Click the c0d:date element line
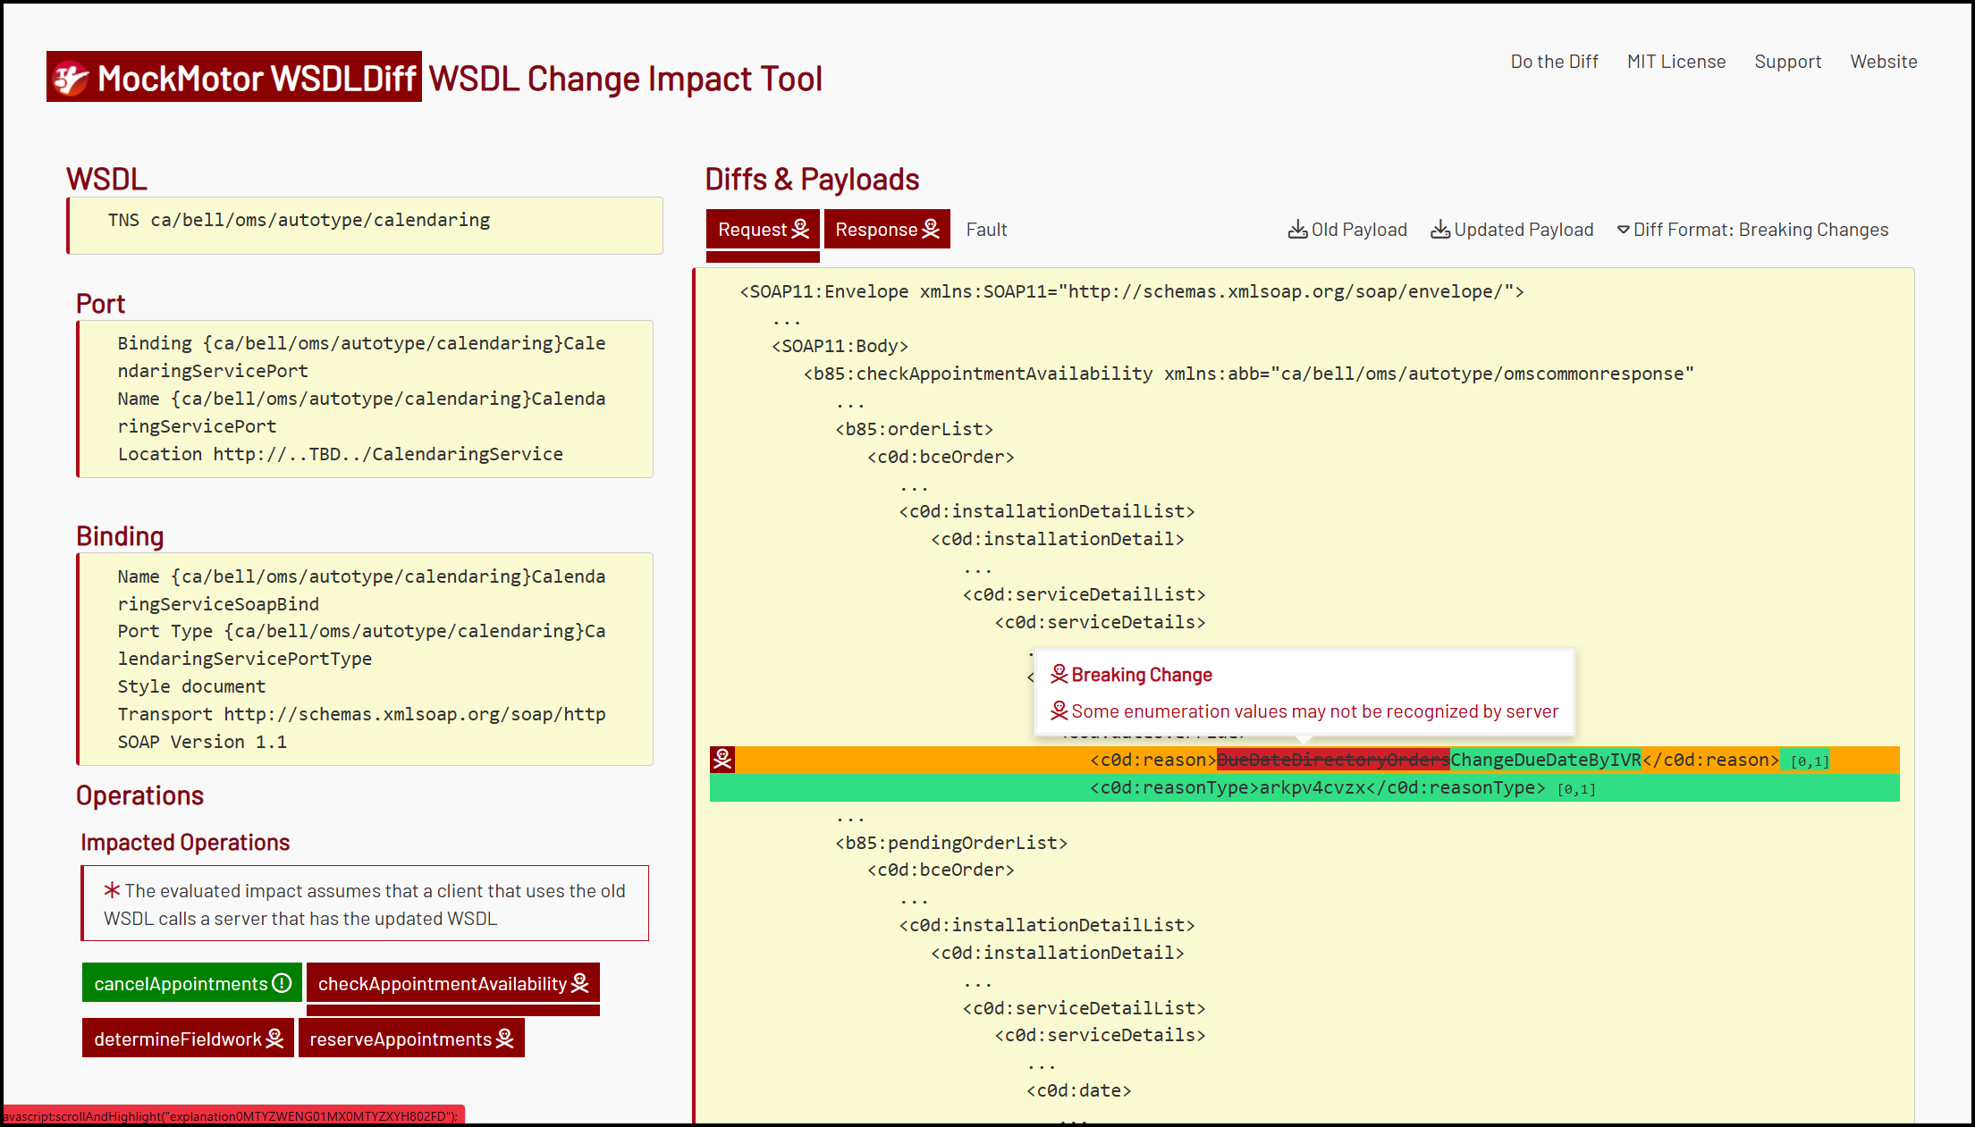 pos(1078,1090)
